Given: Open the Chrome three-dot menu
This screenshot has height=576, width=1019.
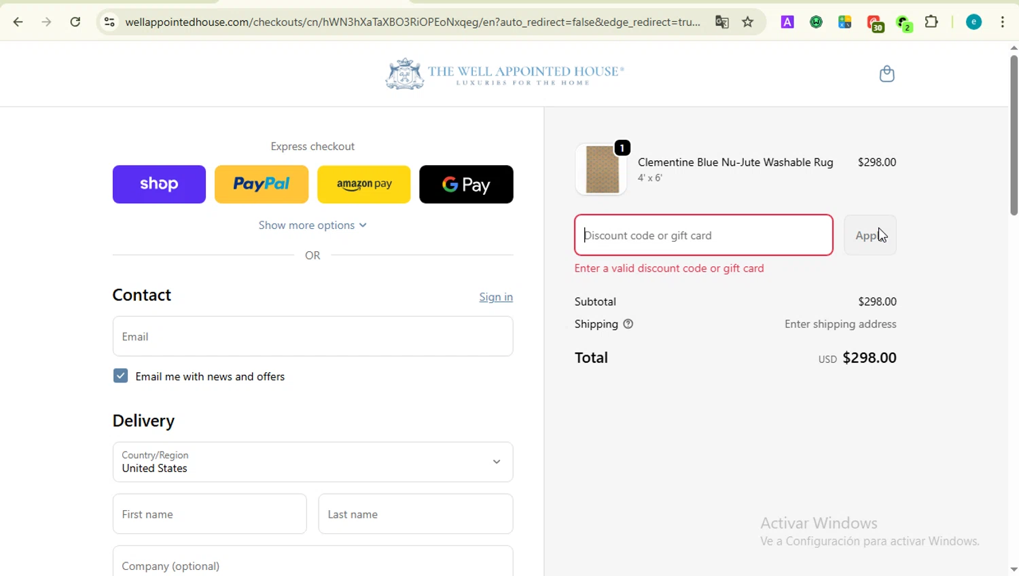Looking at the screenshot, I should coord(1003,22).
